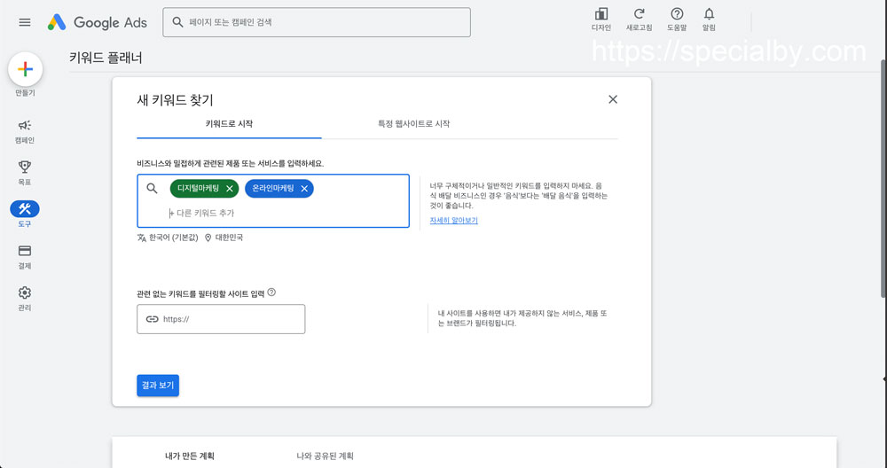The image size is (887, 468).
Task: Open 도구 tools in the sidebar
Action: 24,214
